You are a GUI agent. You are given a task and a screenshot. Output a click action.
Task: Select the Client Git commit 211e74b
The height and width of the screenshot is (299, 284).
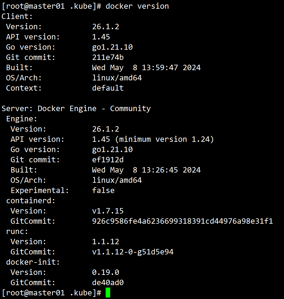(x=108, y=58)
